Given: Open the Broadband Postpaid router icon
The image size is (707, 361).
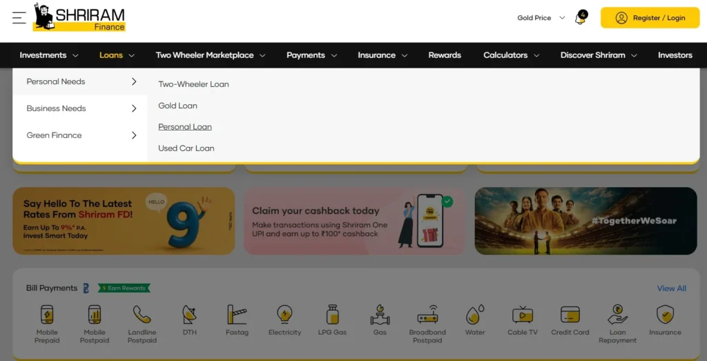Looking at the screenshot, I should coord(427,315).
